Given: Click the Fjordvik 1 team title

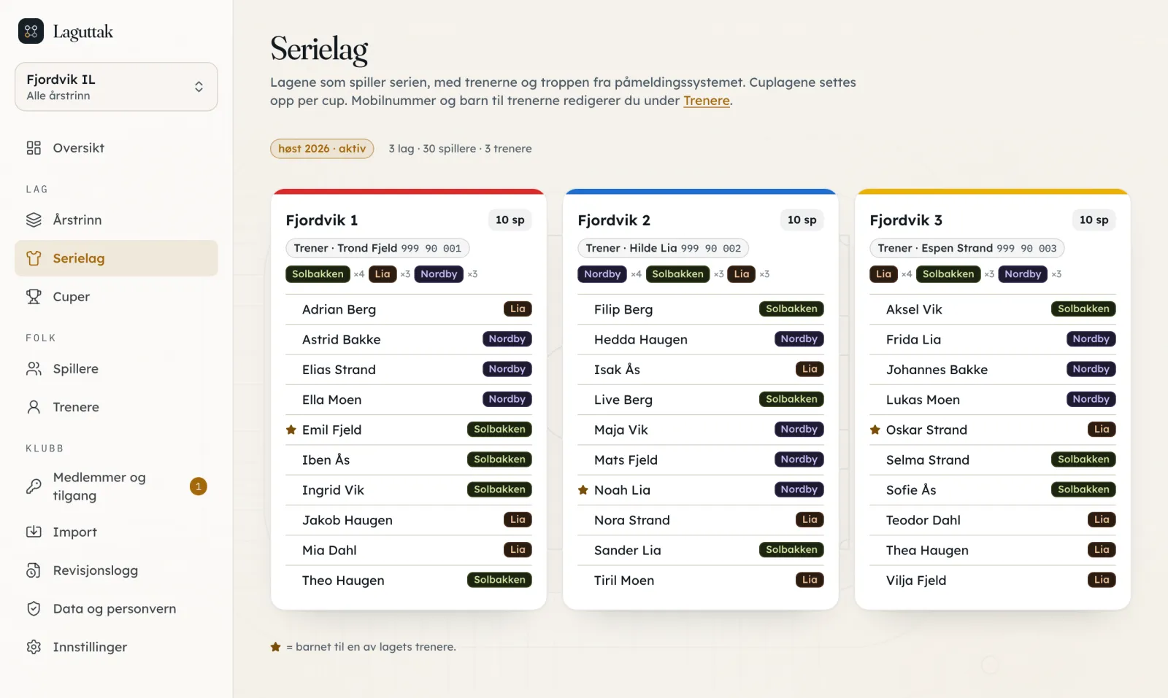Looking at the screenshot, I should (322, 220).
